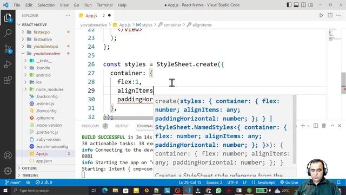The image size is (346, 195).
Task: Collapse the youtubenative folder
Action: (x=46, y=54)
